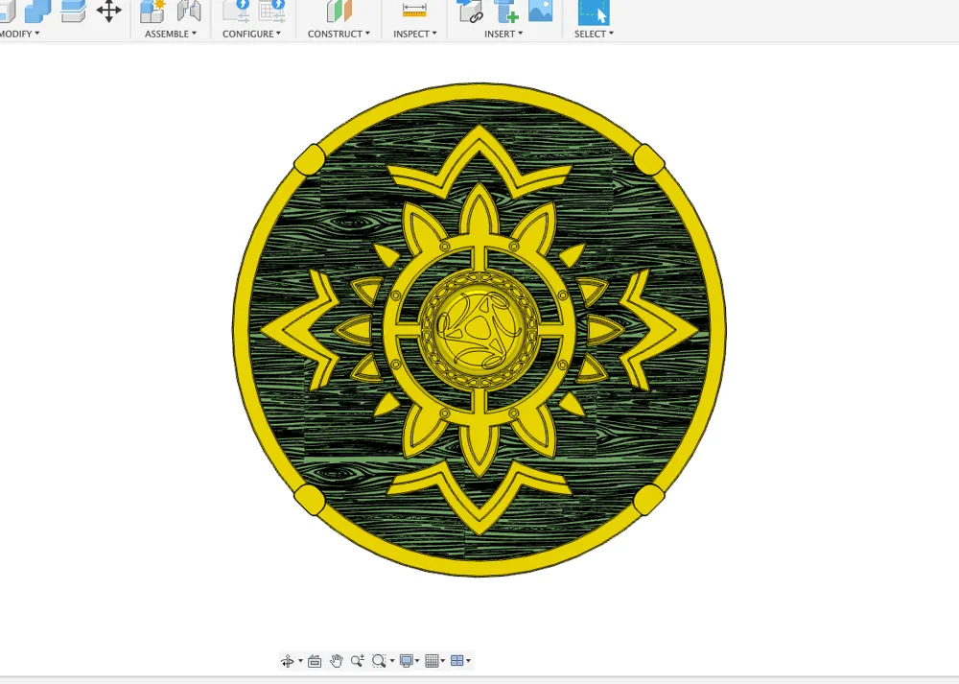This screenshot has height=684, width=959.
Task: Open the Viewports dropdown
Action: pyautogui.click(x=458, y=660)
